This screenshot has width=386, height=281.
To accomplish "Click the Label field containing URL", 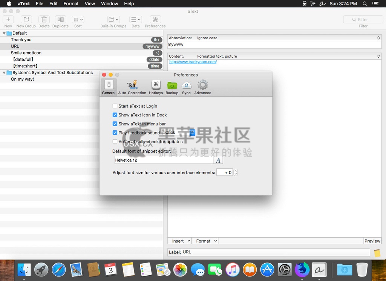I will [276, 252].
